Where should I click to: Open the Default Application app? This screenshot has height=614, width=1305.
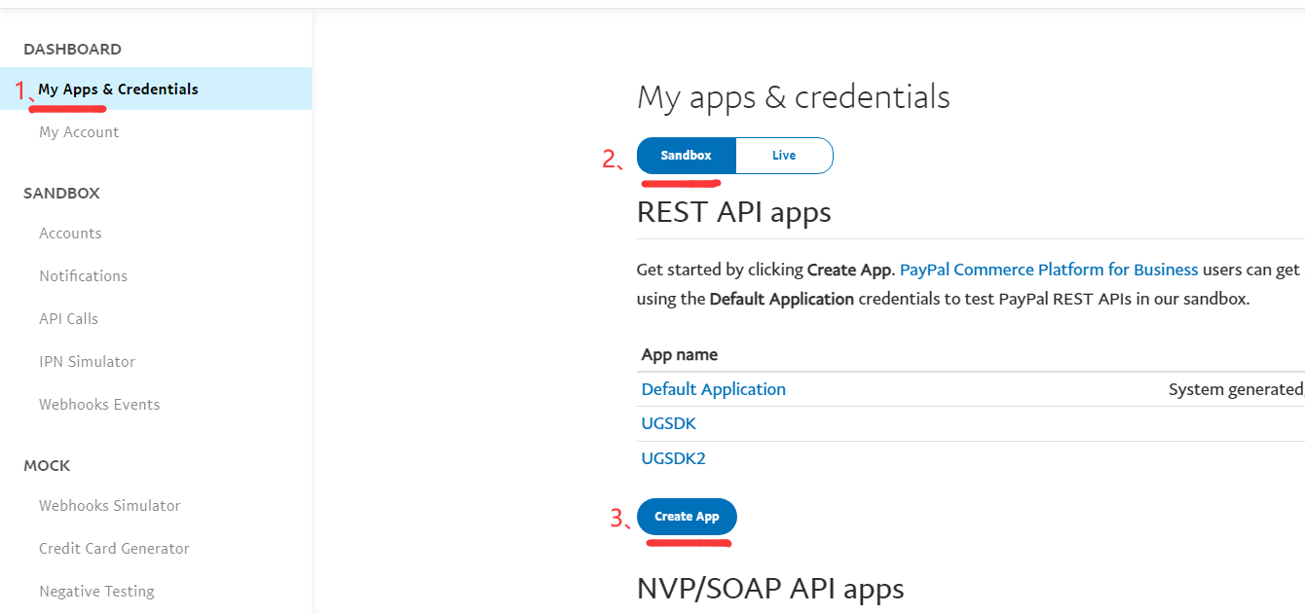(x=713, y=389)
